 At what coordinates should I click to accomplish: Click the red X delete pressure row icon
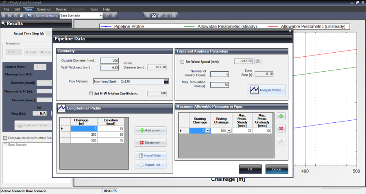(280, 129)
